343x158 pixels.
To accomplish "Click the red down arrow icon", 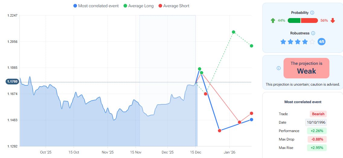I will point(333,21).
